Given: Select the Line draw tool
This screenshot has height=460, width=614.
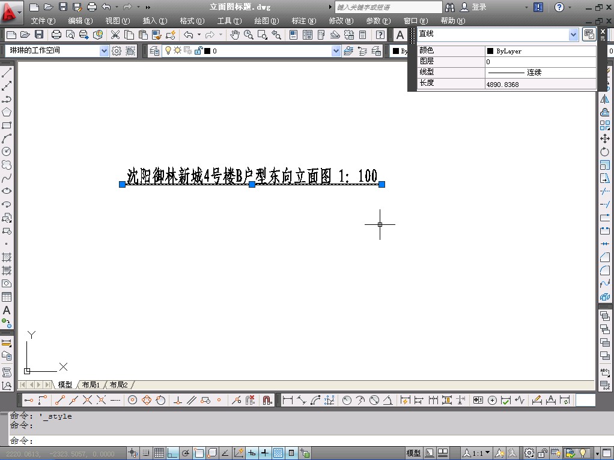Looking at the screenshot, I should (7, 73).
